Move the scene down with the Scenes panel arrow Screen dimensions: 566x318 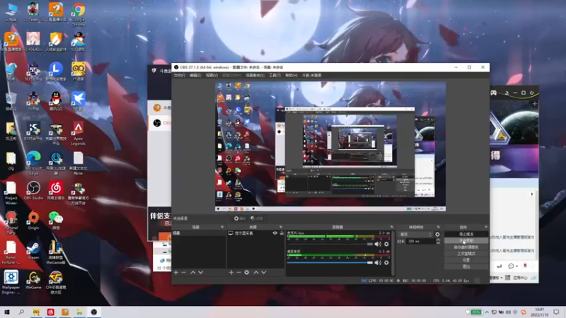pyautogui.click(x=201, y=273)
